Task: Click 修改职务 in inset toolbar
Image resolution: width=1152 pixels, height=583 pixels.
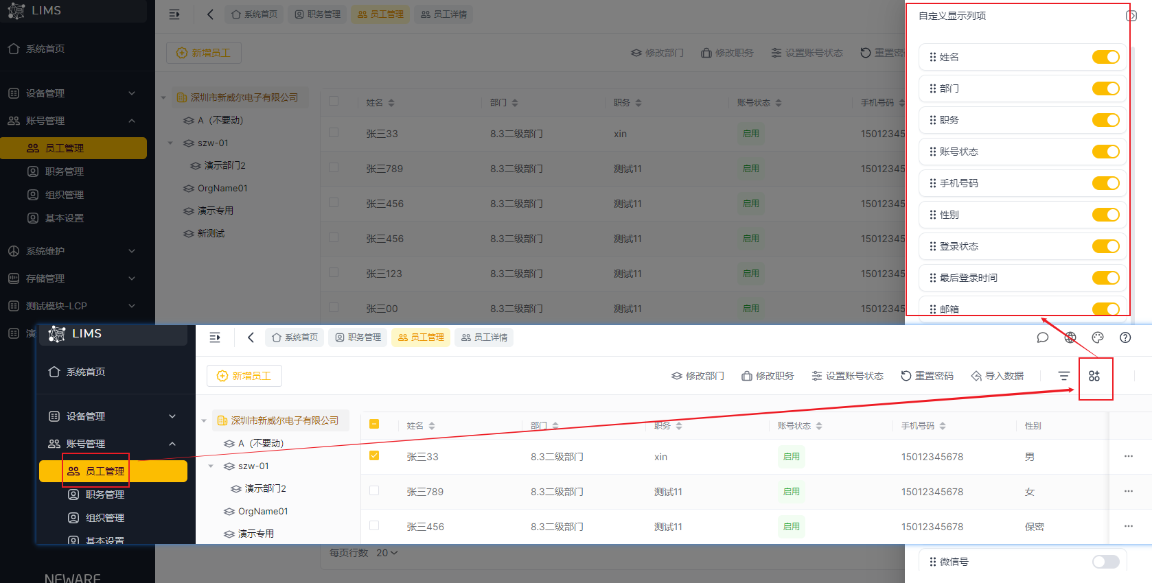Action: click(x=768, y=376)
